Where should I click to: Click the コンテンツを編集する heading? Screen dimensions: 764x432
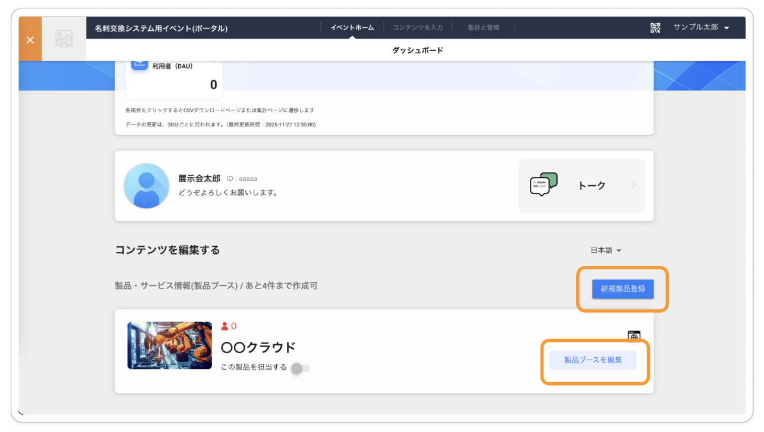tap(168, 250)
